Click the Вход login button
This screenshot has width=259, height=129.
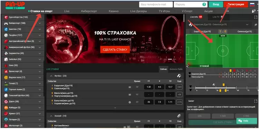[x=216, y=4]
